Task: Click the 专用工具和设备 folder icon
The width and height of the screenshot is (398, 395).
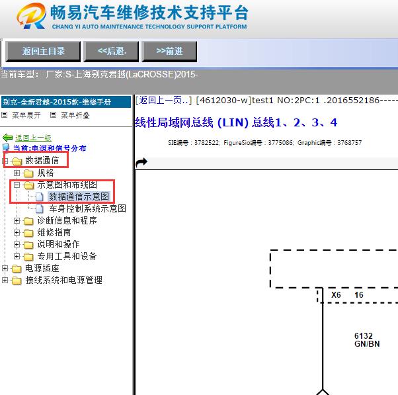Action: (x=28, y=257)
